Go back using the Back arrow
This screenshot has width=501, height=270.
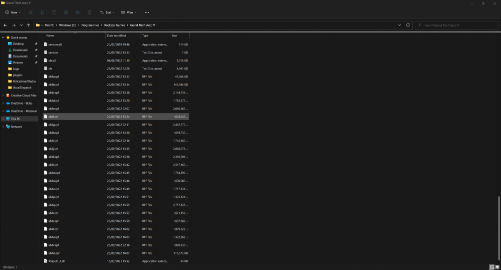coord(5,25)
